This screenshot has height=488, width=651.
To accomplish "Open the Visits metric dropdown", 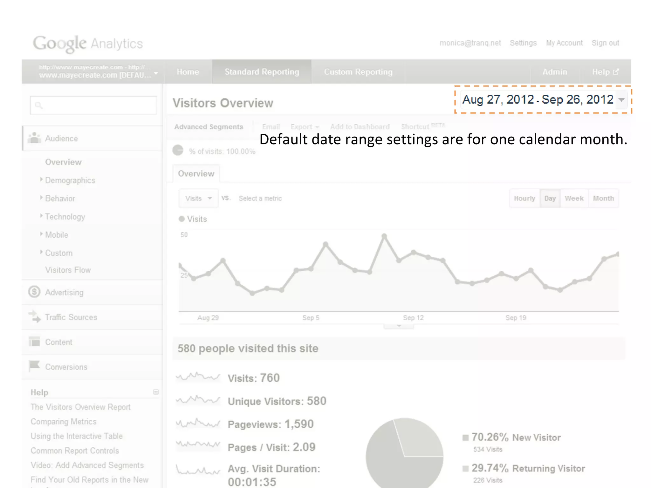I will (x=198, y=198).
